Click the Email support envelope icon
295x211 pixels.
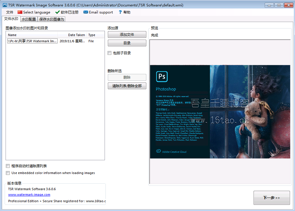pos(86,12)
